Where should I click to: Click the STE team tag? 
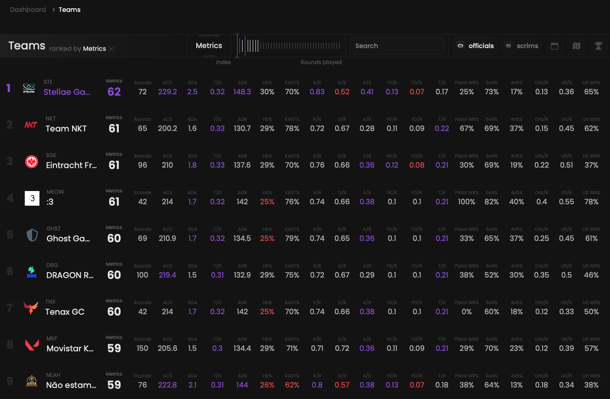pos(48,82)
